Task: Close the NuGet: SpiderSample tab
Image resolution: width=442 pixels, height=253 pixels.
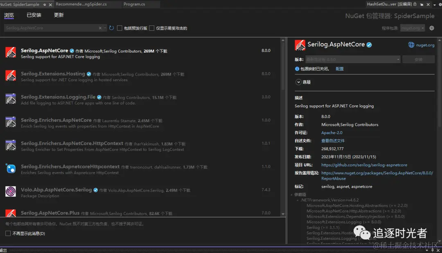Action: [50, 5]
